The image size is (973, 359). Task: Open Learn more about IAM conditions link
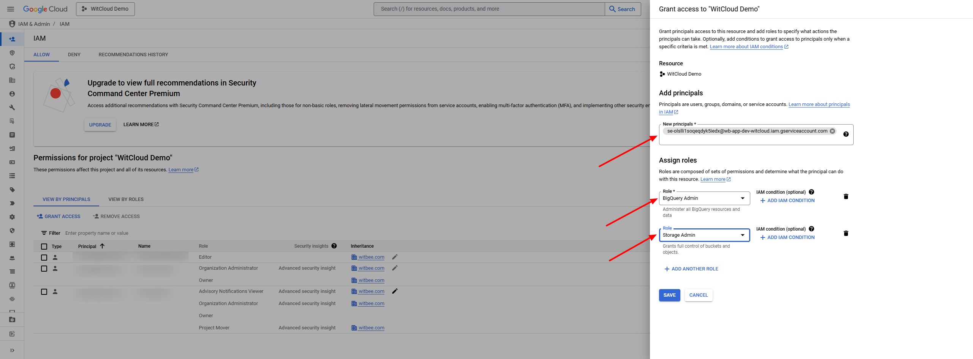[749, 47]
